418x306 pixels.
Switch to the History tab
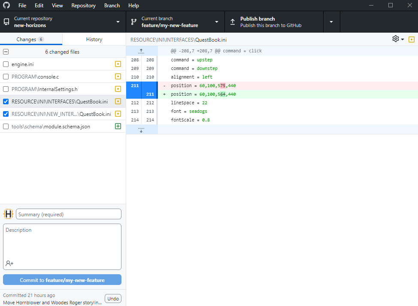pos(94,39)
